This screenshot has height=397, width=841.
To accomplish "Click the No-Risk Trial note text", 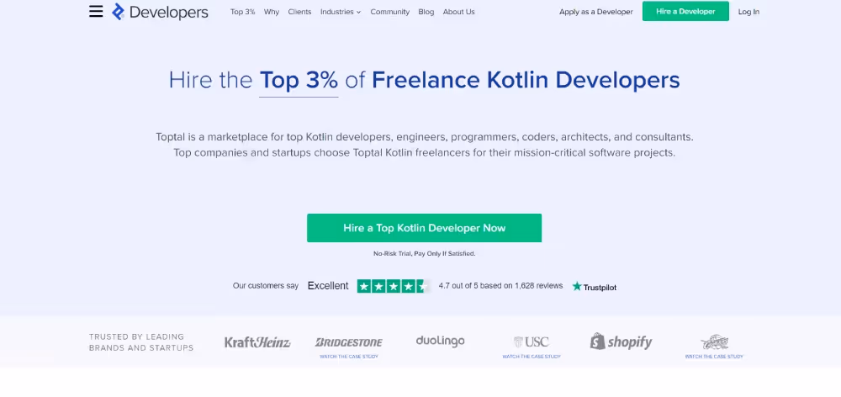I will tap(424, 254).
